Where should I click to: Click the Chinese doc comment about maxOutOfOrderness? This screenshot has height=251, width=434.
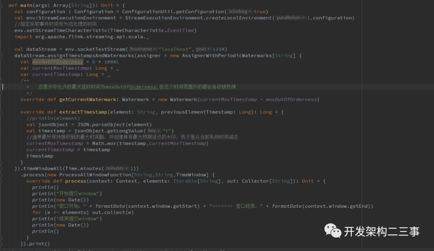[x=137, y=87]
